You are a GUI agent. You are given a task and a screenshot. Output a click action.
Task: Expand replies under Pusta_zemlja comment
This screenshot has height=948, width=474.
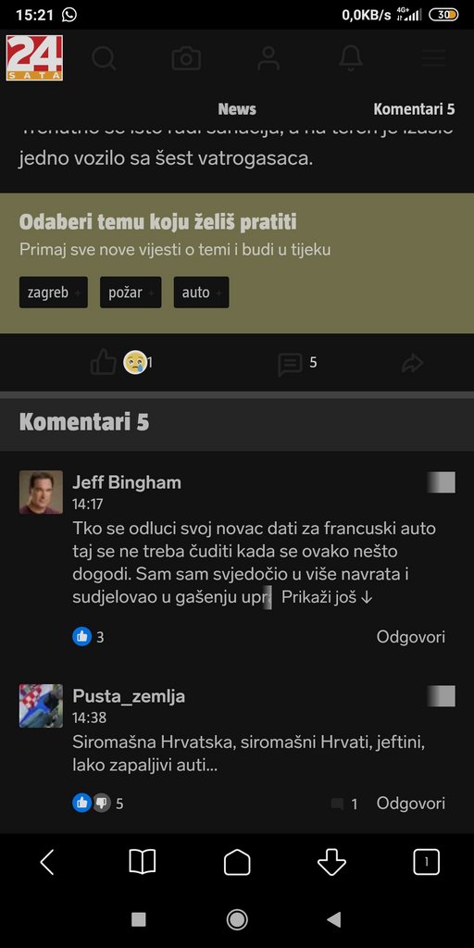pyautogui.click(x=344, y=804)
